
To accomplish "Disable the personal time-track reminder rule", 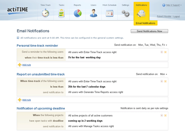I will tap(162, 52).
